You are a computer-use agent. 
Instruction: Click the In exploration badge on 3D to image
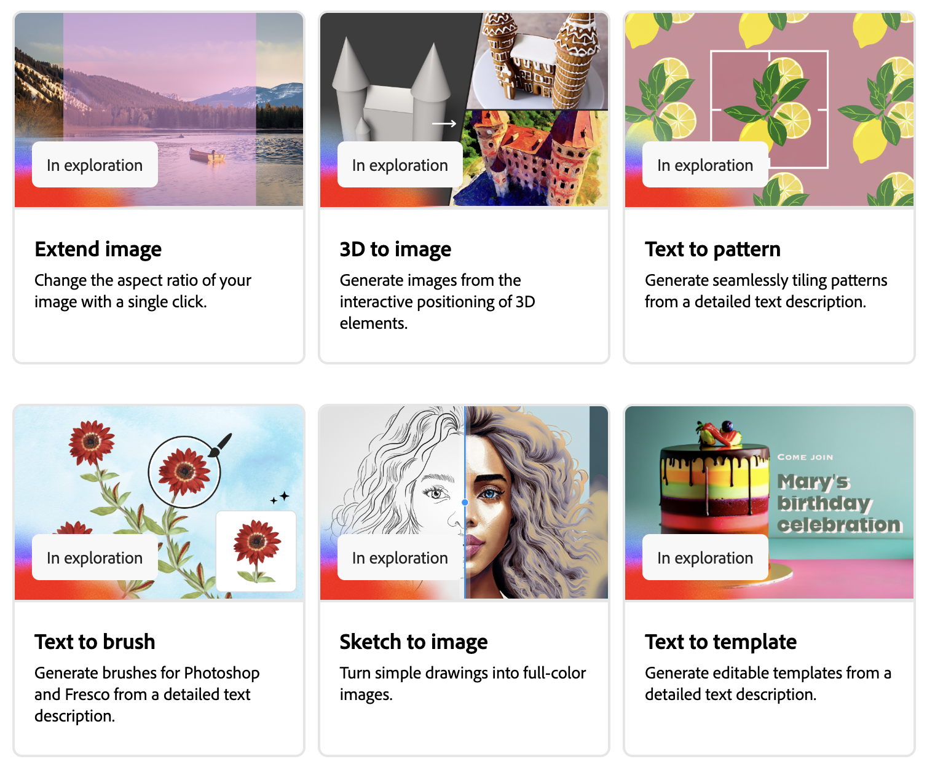point(400,165)
